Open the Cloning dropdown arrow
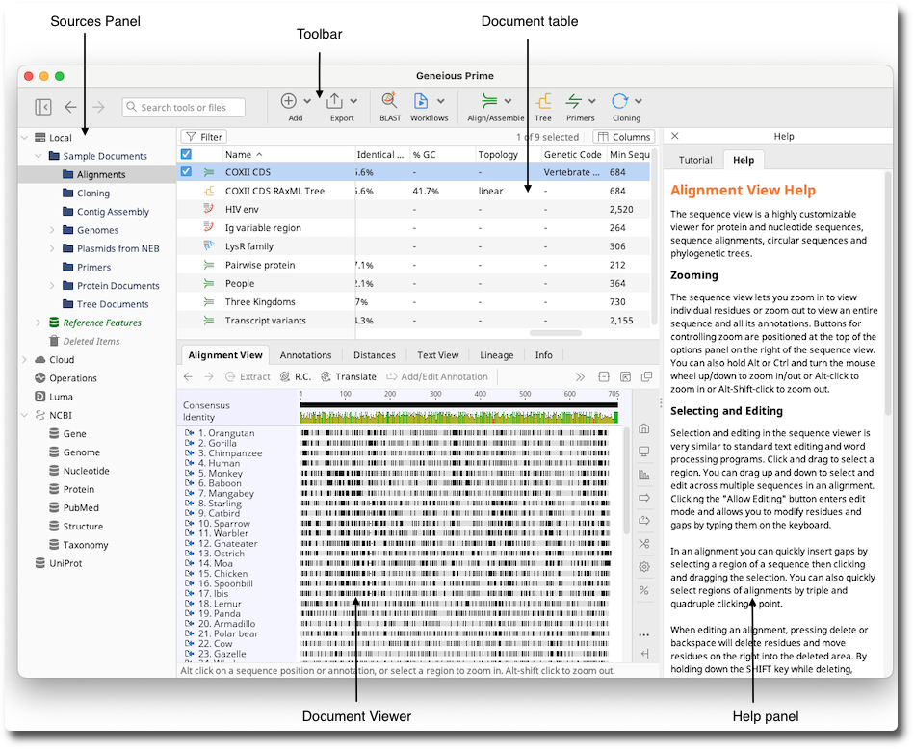The height and width of the screenshot is (749, 914). pos(639,101)
